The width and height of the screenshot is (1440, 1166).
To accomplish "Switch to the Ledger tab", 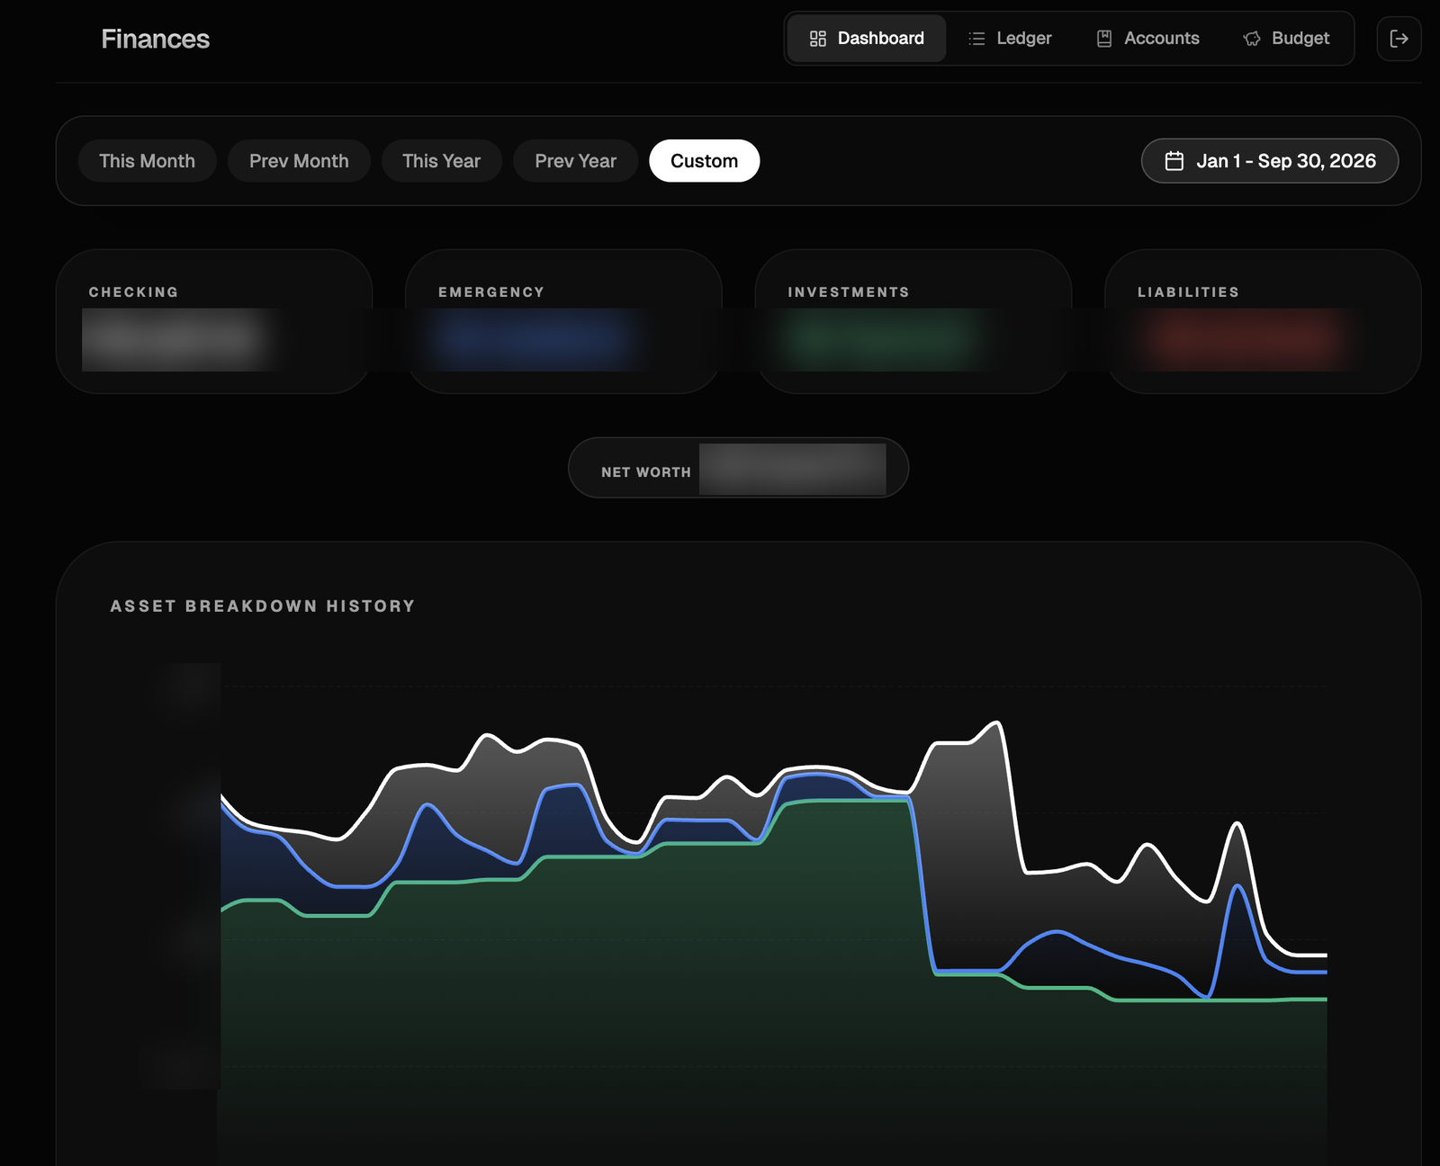I will click(1010, 39).
